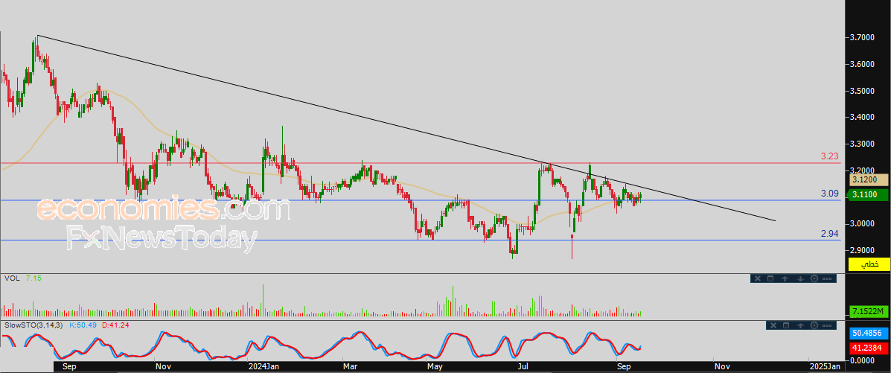Open VOL pane more options menu

827,278
